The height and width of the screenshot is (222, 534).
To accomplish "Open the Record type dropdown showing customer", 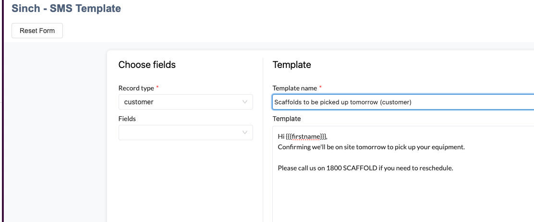I will pyautogui.click(x=186, y=102).
